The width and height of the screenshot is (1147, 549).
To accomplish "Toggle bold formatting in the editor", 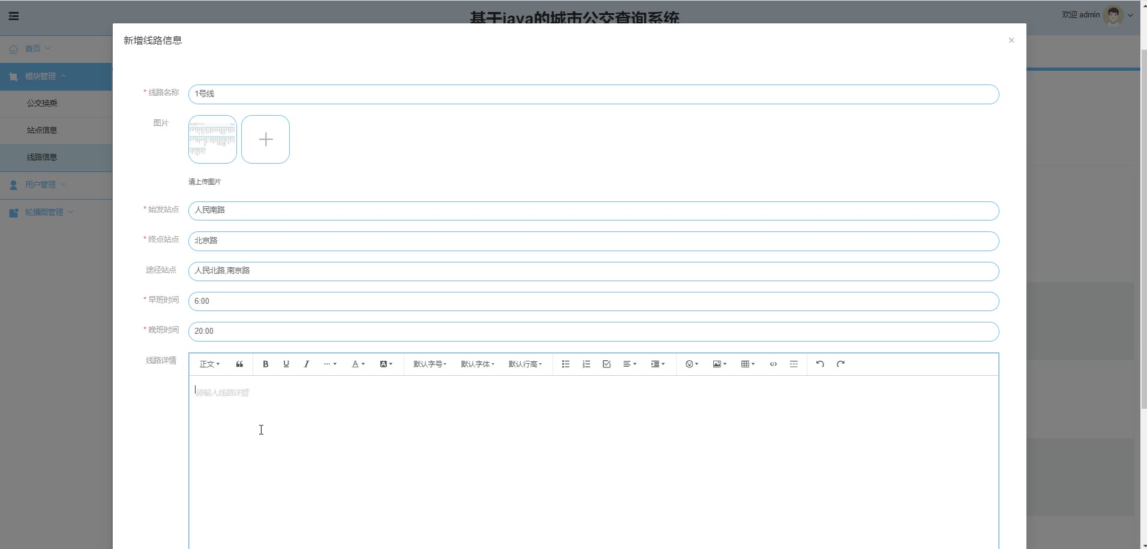I will click(266, 364).
